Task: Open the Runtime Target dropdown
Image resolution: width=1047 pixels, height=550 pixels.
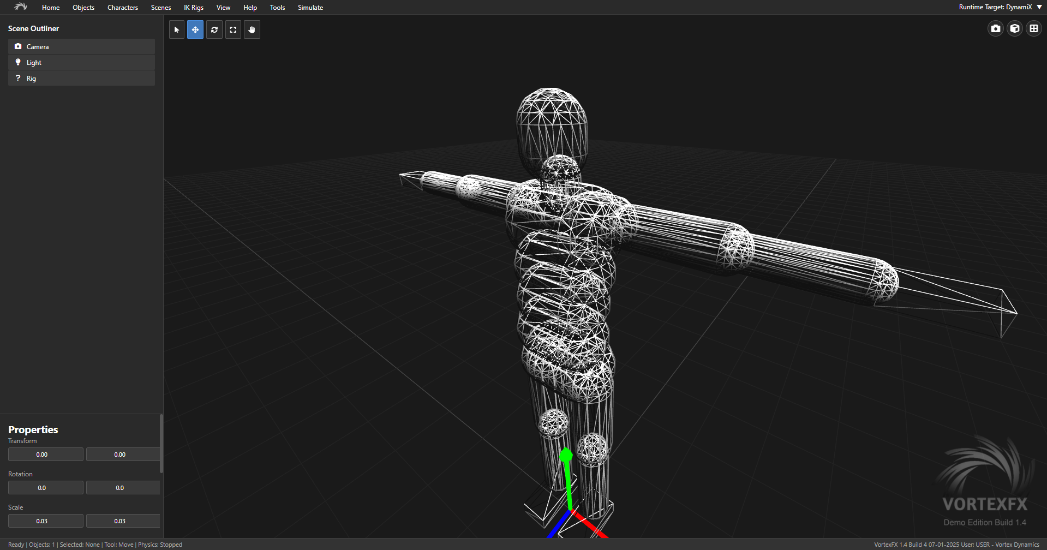Action: [x=1000, y=7]
